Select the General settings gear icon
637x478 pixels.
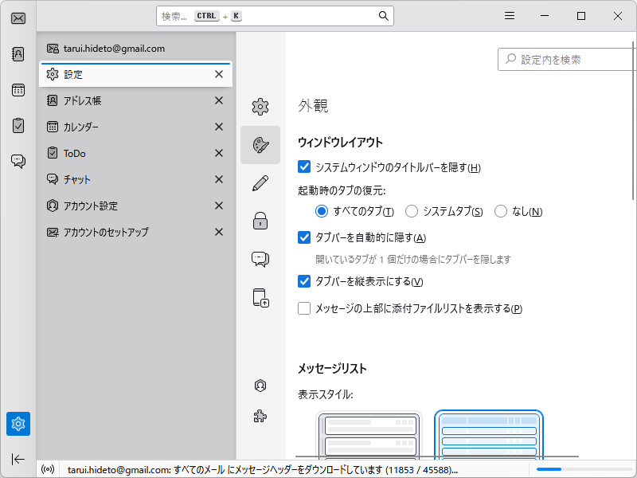[260, 105]
